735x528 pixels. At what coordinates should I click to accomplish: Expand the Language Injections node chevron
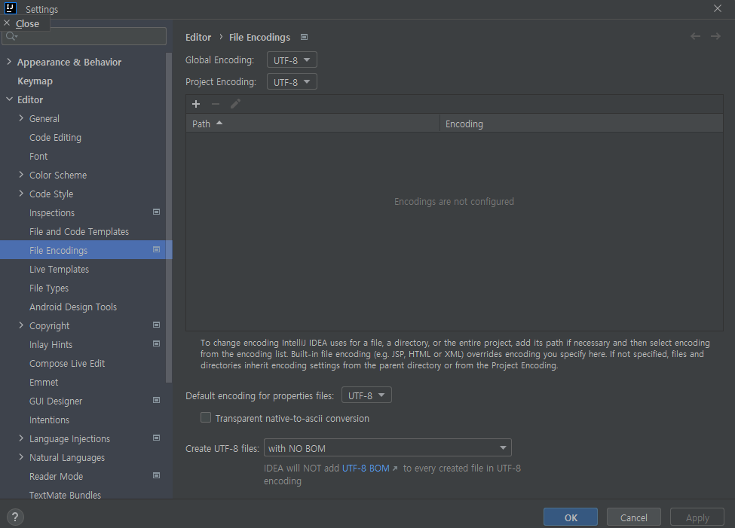[x=21, y=438]
